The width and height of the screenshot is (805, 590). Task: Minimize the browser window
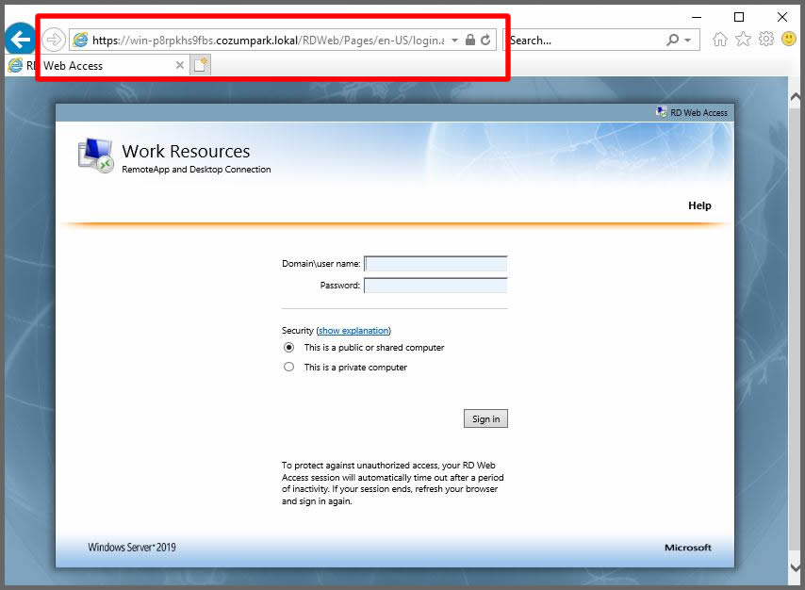pyautogui.click(x=697, y=17)
